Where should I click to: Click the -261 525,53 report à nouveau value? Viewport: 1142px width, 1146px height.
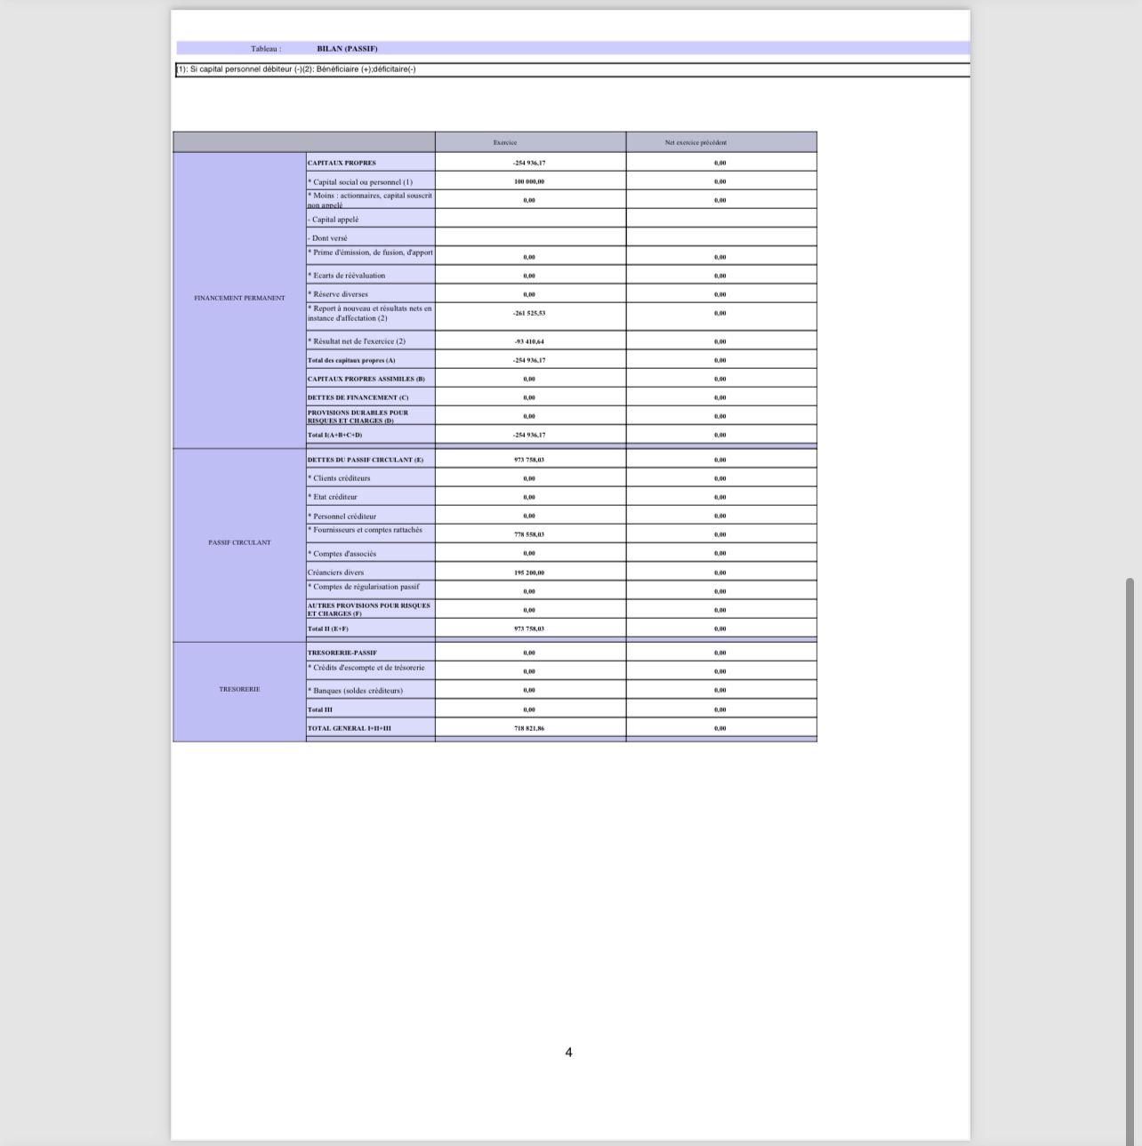click(529, 313)
